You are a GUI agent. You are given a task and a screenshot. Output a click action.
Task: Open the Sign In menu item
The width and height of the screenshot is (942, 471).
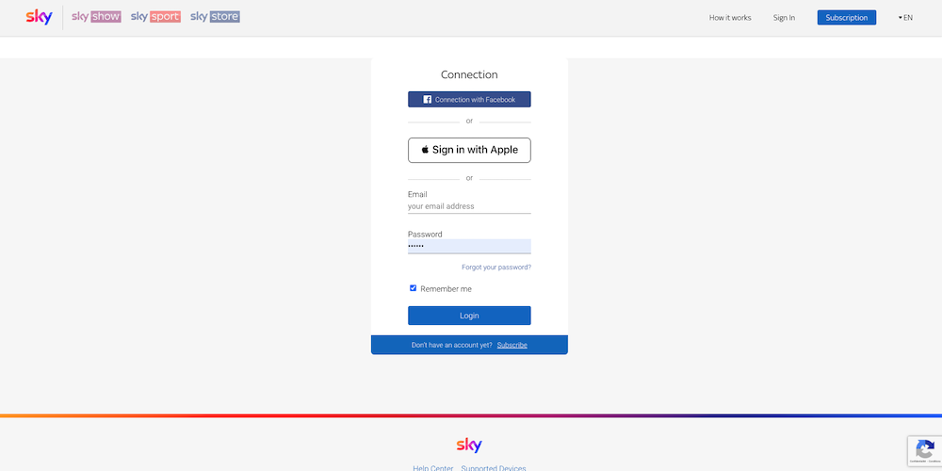tap(784, 17)
